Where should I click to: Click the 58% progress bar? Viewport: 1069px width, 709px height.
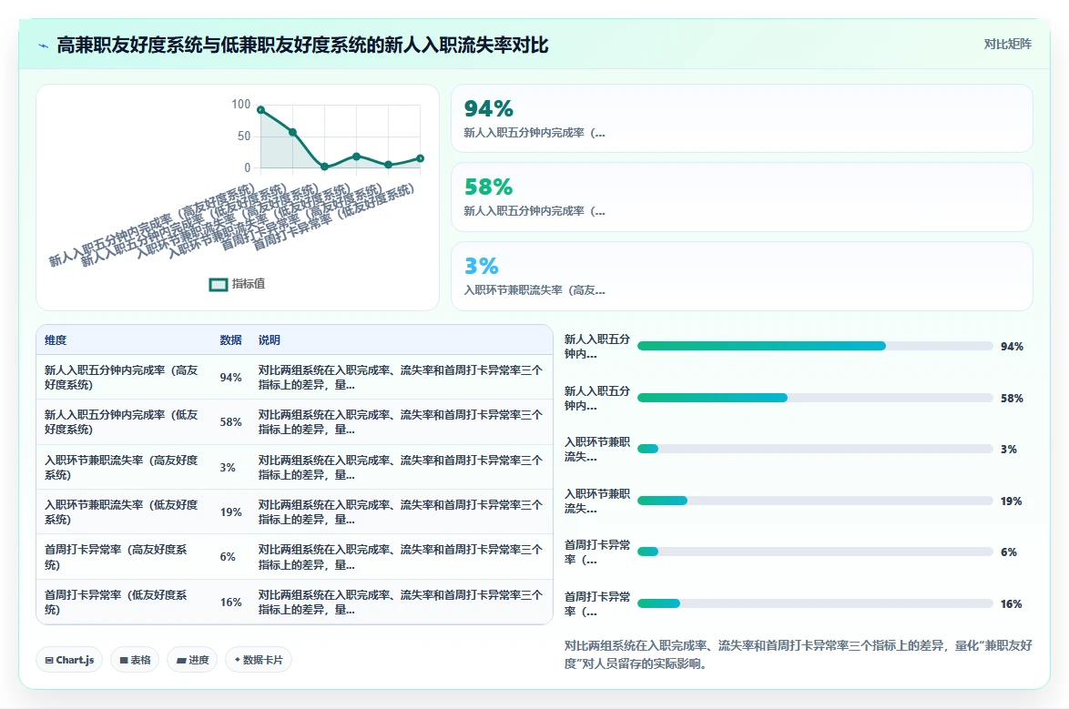(x=815, y=398)
